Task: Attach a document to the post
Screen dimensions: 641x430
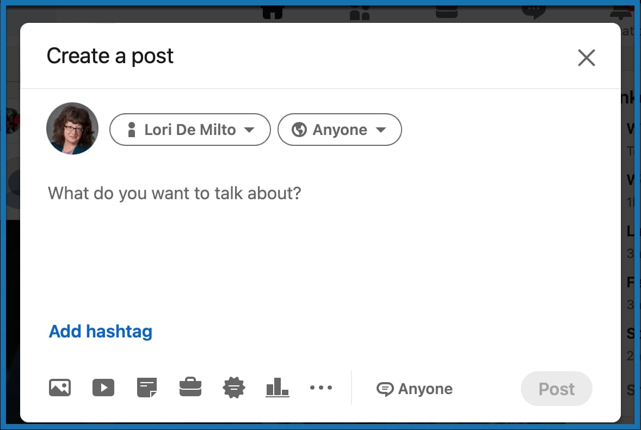Action: coord(147,388)
